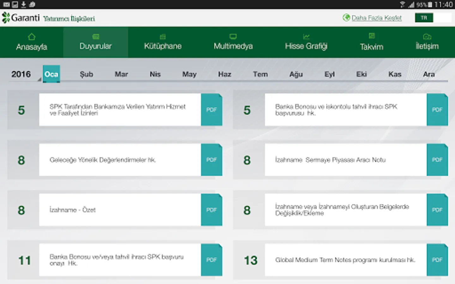Open announcement 'İzahname - Özet'
455x284 pixels.
point(120,210)
